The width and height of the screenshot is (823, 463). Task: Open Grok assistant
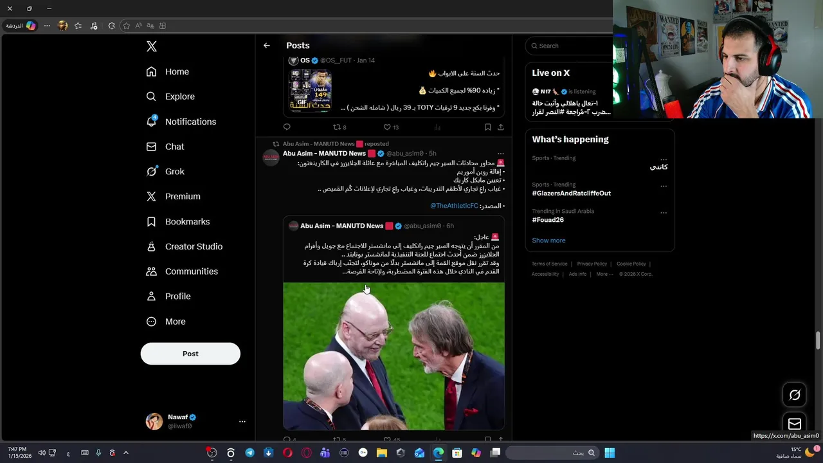click(165, 172)
